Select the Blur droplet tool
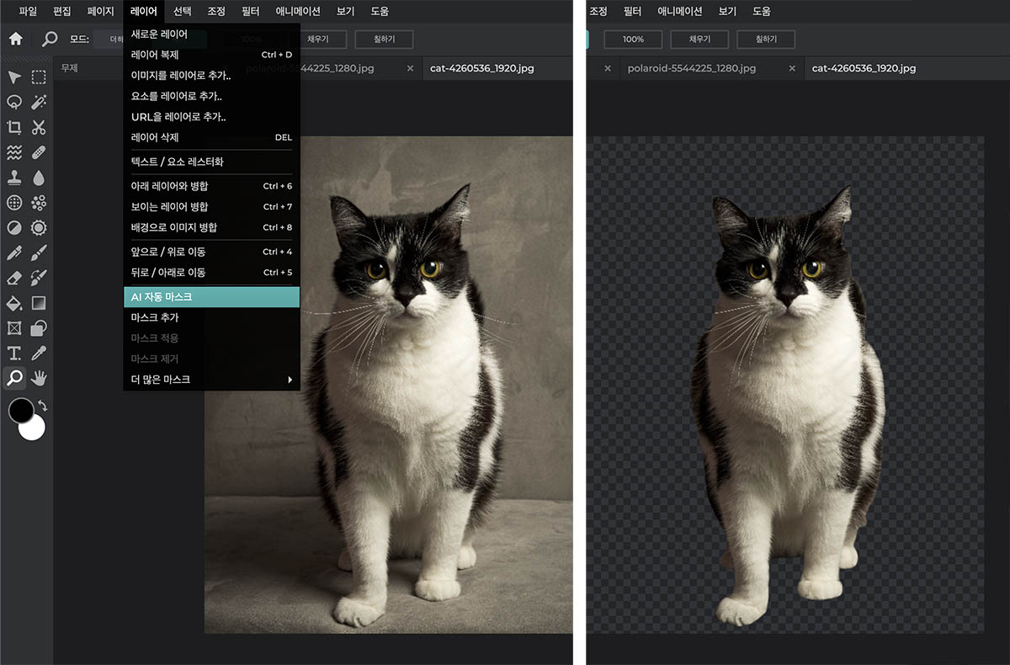The image size is (1010, 665). pos(39,178)
